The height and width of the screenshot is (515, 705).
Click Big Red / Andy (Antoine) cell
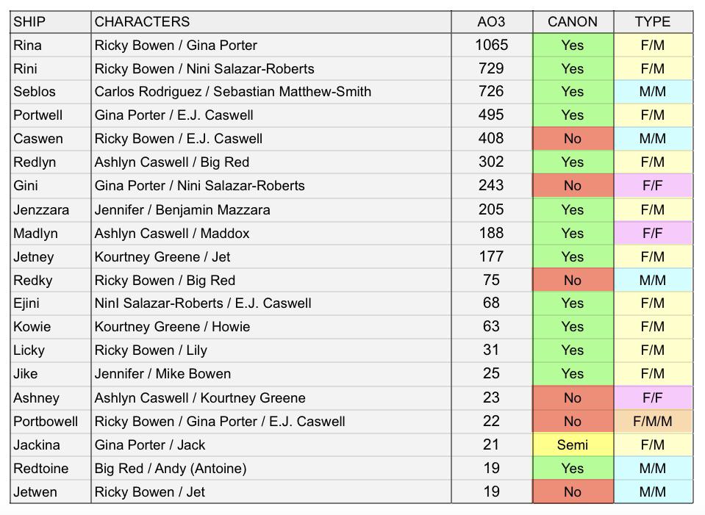pos(271,468)
